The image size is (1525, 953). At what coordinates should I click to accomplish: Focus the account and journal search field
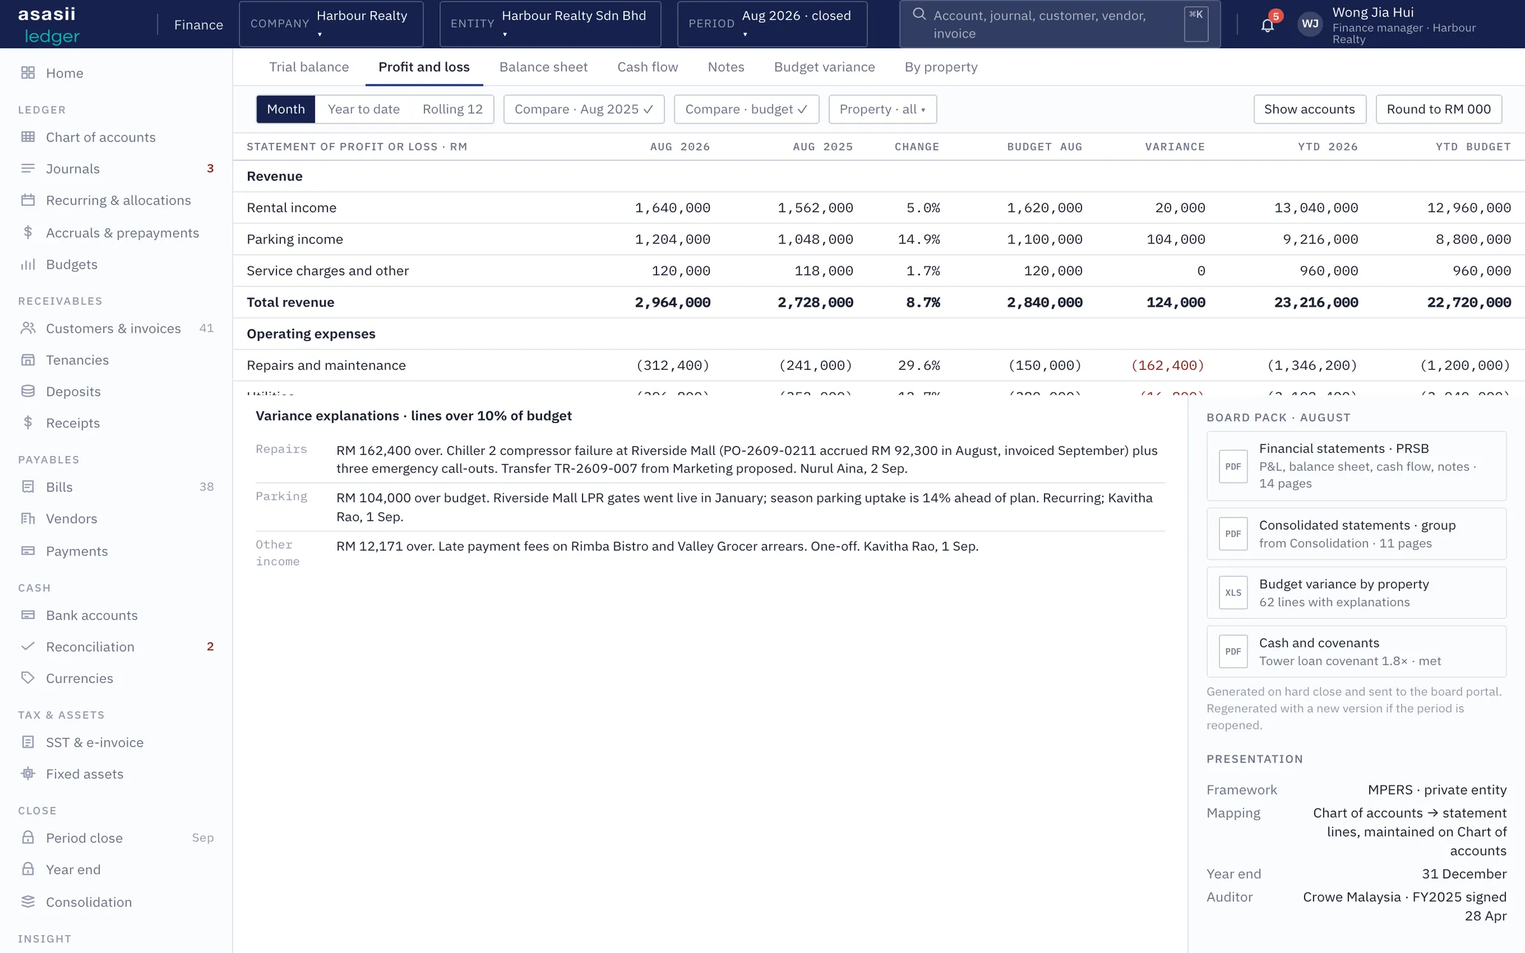1059,24
